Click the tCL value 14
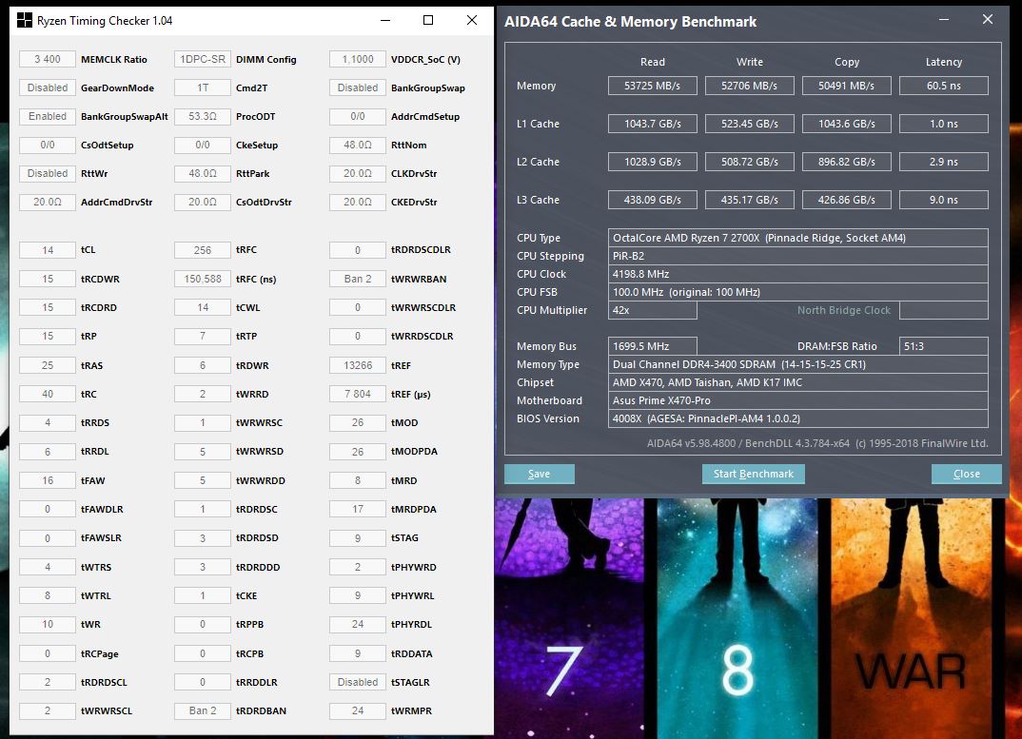Screen dimensions: 1022x739 tap(48, 250)
